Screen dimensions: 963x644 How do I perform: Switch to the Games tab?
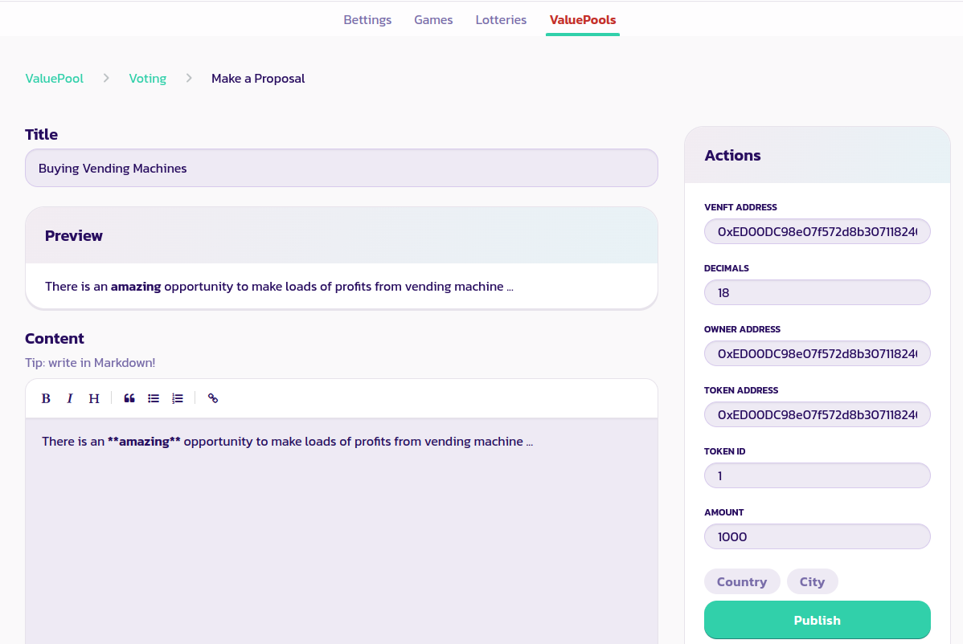(433, 20)
